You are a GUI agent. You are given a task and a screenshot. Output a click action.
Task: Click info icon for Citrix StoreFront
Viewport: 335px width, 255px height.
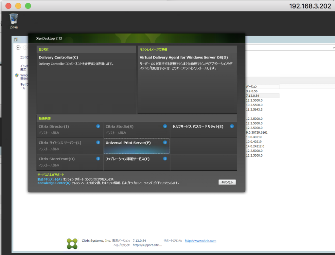click(98, 159)
